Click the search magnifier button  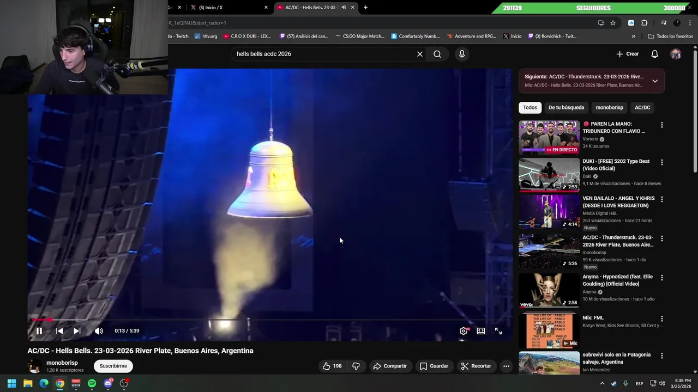pos(437,54)
